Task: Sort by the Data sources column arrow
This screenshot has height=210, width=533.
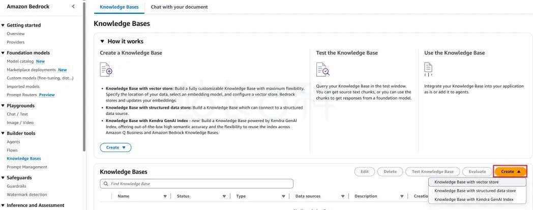Action: [x=343, y=196]
